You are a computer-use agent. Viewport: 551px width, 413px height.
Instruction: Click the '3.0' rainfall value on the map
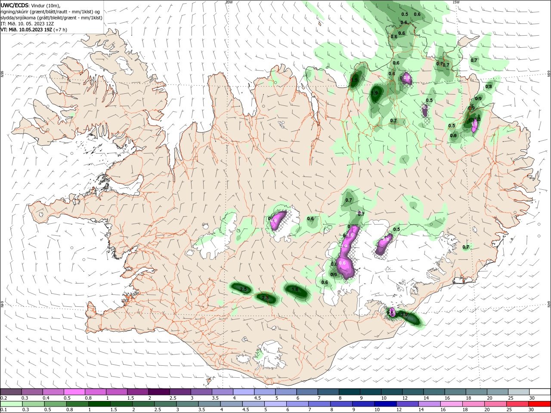point(404,315)
